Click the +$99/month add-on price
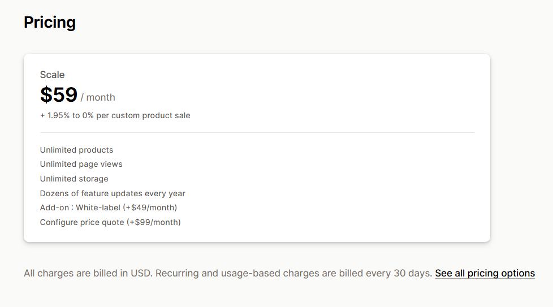Image resolution: width=553 pixels, height=307 pixels. point(153,222)
